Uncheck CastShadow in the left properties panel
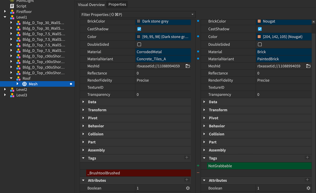The image size is (316, 193). point(139,29)
